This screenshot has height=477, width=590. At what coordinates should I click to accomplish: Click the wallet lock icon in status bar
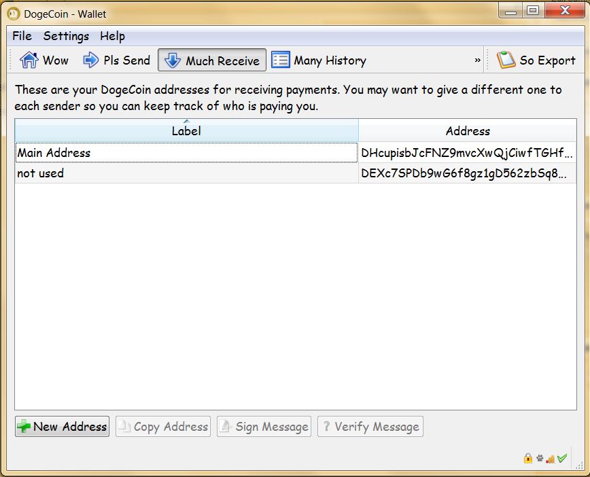[527, 459]
